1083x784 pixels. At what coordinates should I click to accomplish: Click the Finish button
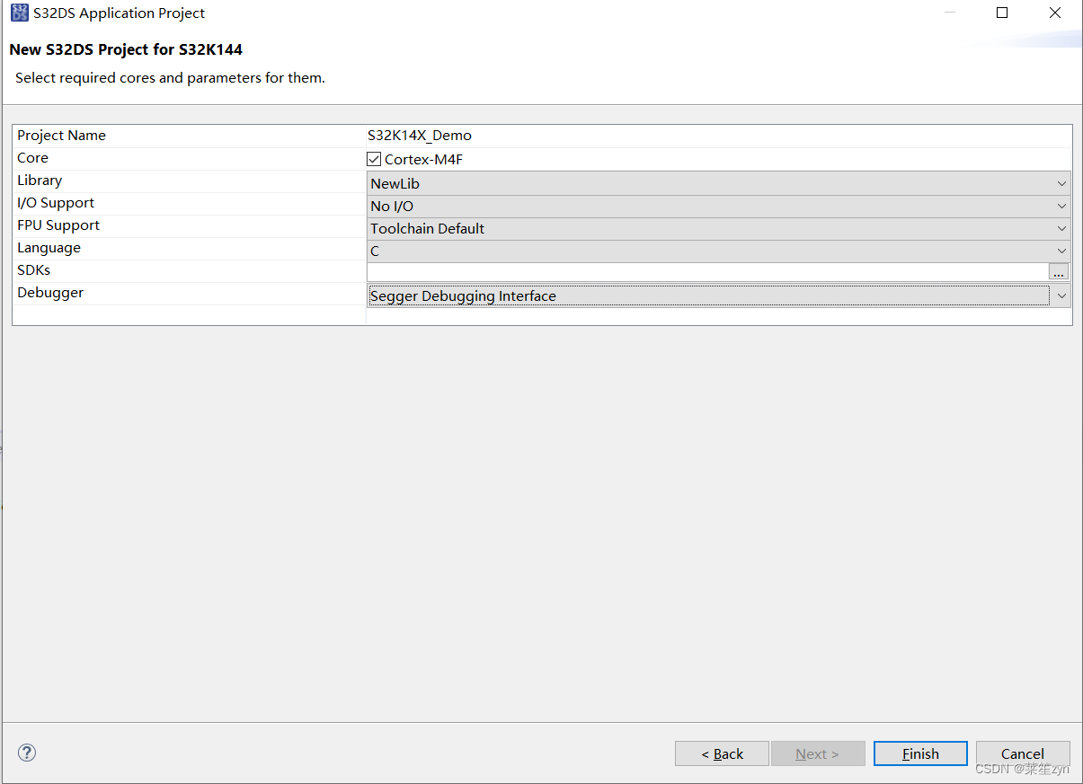[x=920, y=753]
